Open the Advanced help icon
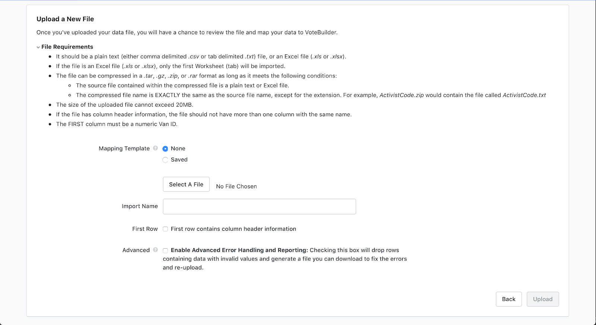The width and height of the screenshot is (596, 325). [x=155, y=250]
